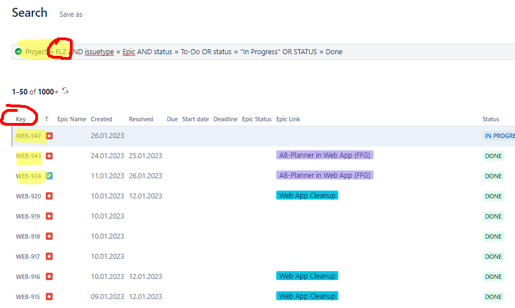The height and width of the screenshot is (308, 515).
Task: Sort by the Epic Name column header
Action: [72, 119]
